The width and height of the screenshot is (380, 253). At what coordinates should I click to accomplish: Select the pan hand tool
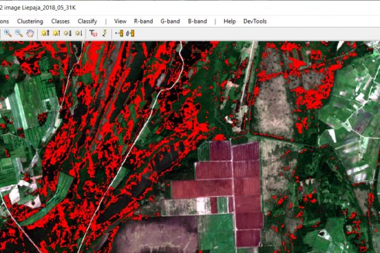click(x=30, y=34)
